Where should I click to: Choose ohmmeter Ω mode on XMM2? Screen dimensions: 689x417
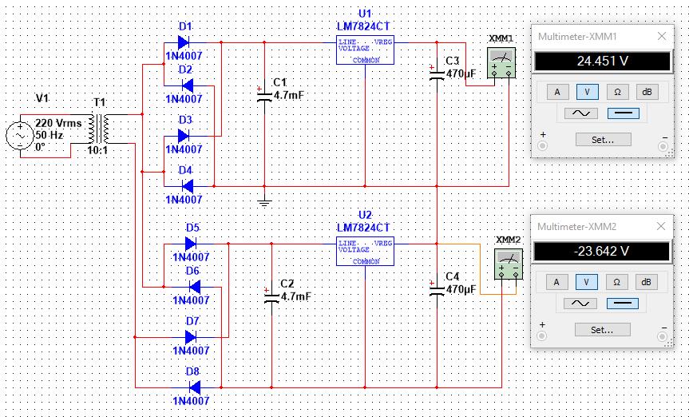pos(617,281)
